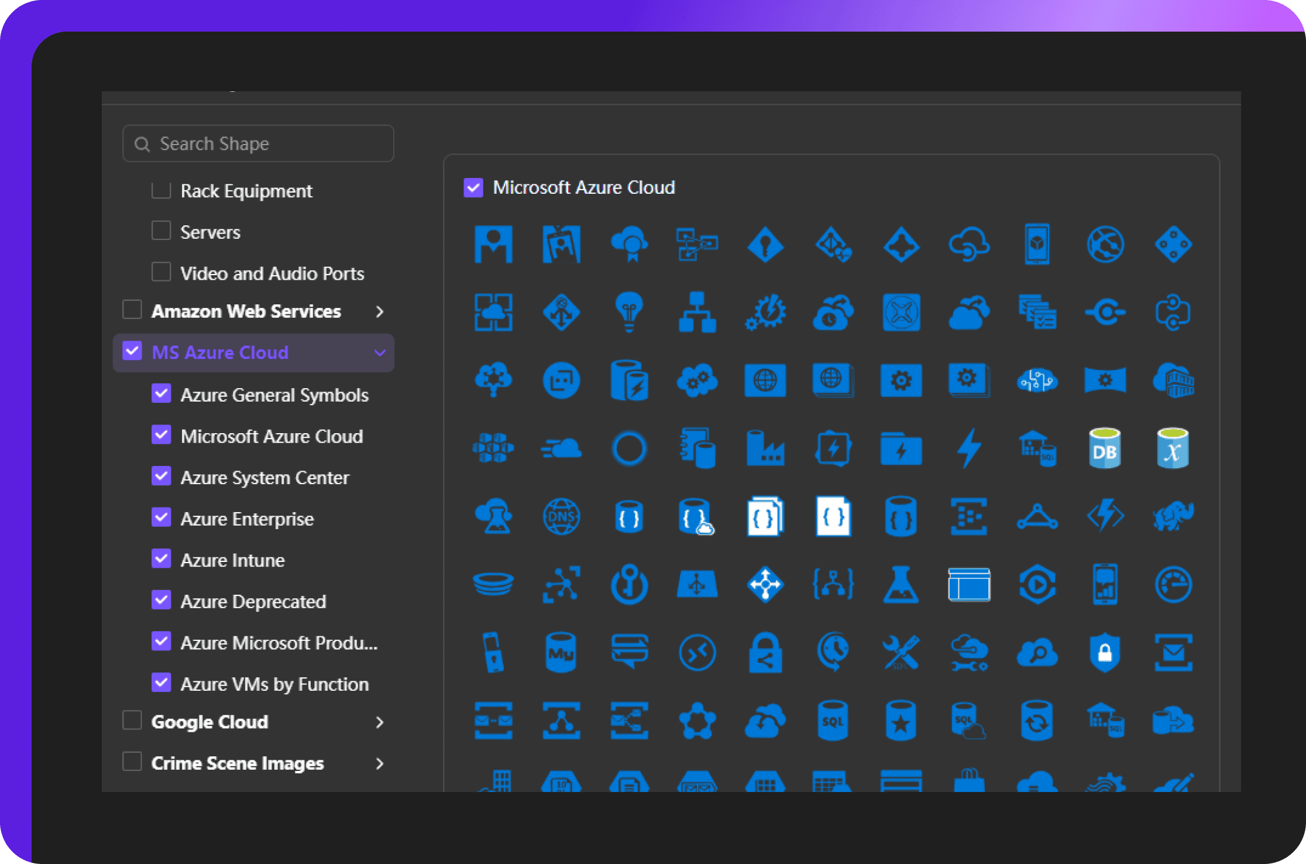Viewport: 1306px width, 864px height.
Task: Check the Video and Audio Ports box
Action: 161,272
